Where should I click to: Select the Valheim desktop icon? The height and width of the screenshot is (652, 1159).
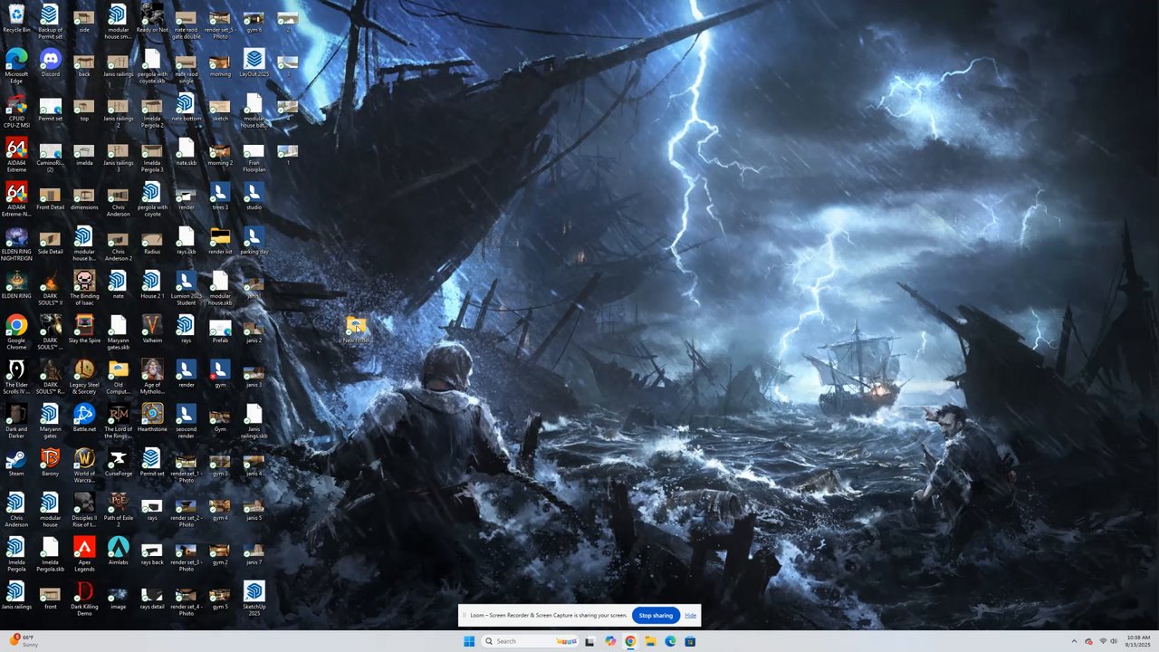152,330
